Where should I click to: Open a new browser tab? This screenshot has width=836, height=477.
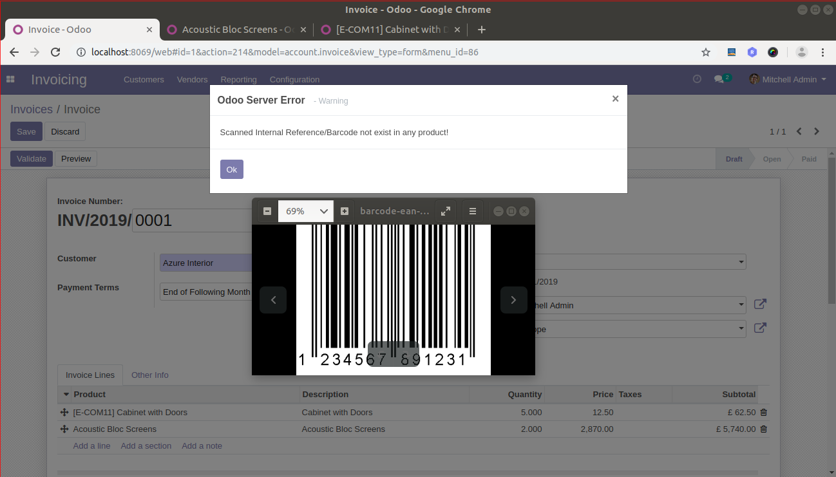pos(482,30)
